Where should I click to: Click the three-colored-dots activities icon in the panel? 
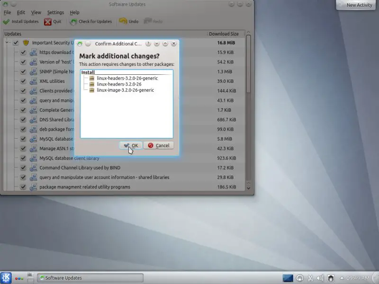point(19,278)
